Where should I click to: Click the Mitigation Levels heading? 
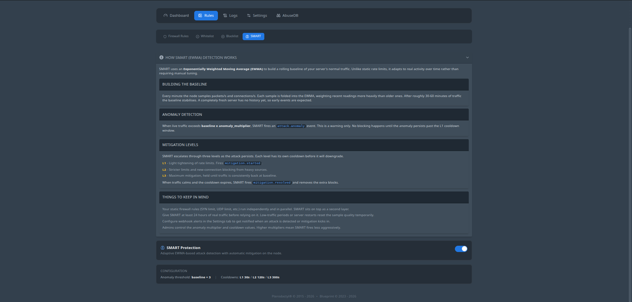180,145
